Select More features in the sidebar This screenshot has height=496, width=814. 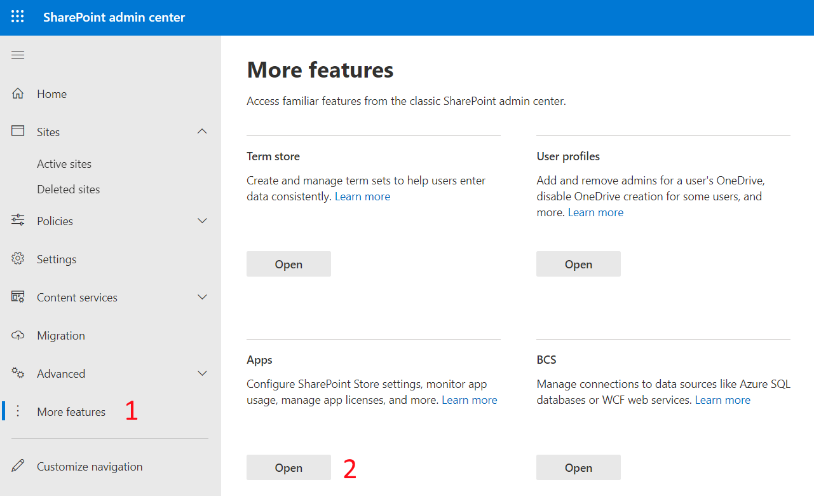[71, 412]
